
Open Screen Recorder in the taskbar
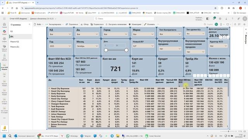[153, 136]
